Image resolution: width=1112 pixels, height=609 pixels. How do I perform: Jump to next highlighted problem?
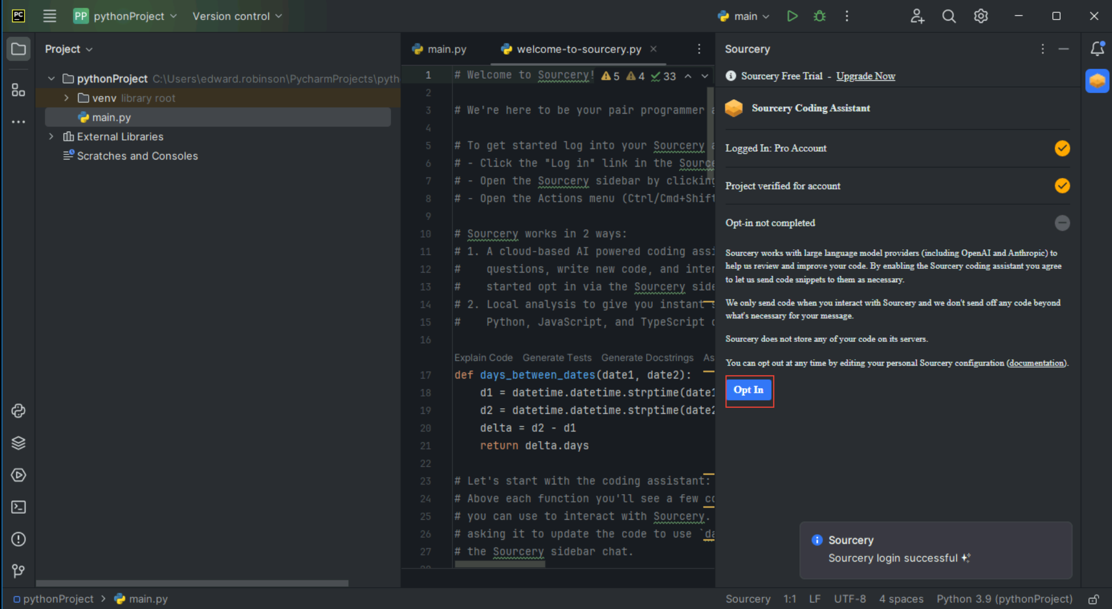point(705,76)
